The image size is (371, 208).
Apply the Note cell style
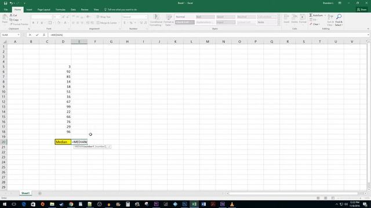[x=267, y=22]
